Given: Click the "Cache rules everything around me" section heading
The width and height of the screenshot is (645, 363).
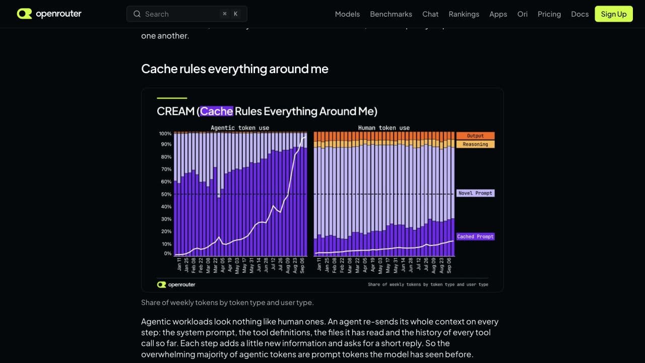Looking at the screenshot, I should (x=235, y=69).
